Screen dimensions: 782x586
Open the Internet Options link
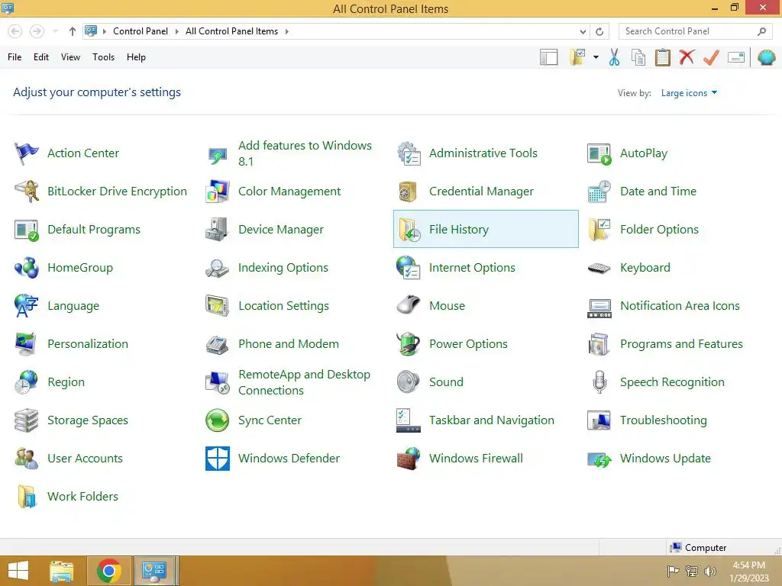pyautogui.click(x=472, y=268)
